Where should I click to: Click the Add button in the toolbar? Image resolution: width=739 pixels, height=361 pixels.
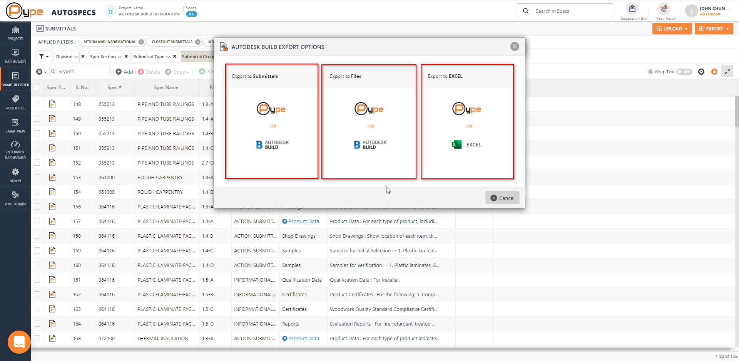pos(124,72)
